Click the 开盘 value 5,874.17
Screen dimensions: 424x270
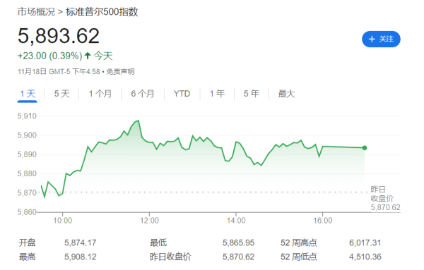81,243
